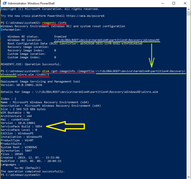191x179 pixels.
Task: Click the 'Name : Microsoft Windows Recovery Environment' line
Action: 45,102
